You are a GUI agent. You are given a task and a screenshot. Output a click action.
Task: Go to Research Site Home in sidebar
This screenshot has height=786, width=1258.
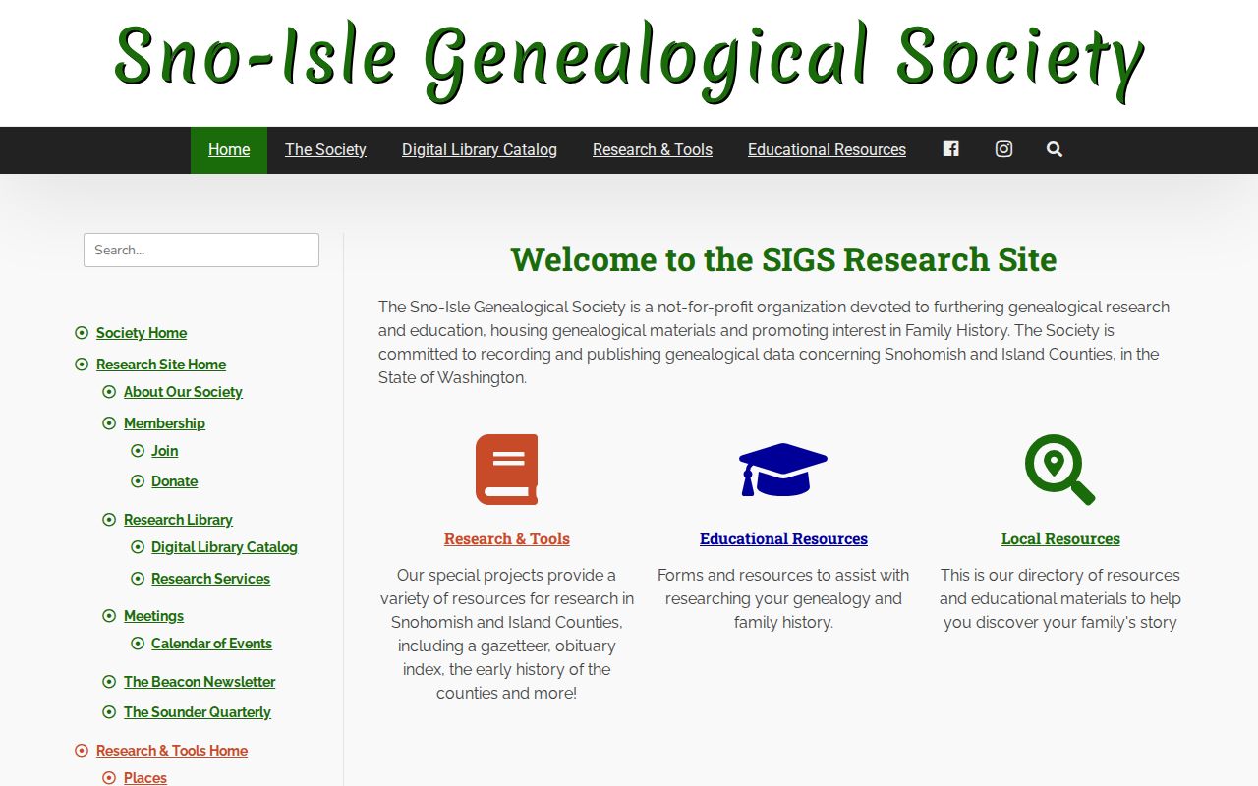pyautogui.click(x=161, y=365)
